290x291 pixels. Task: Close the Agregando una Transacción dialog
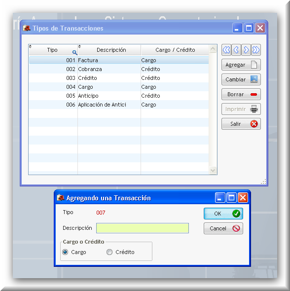243,197
